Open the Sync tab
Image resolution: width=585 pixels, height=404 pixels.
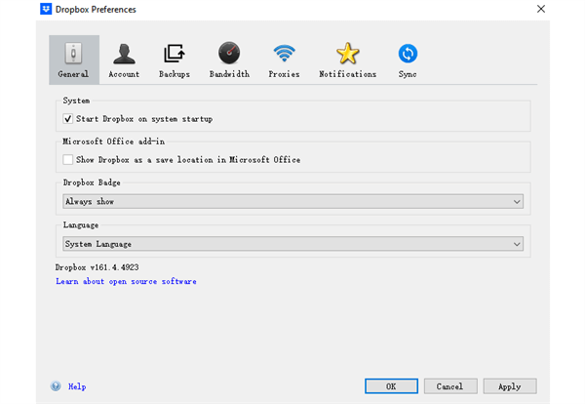[408, 60]
